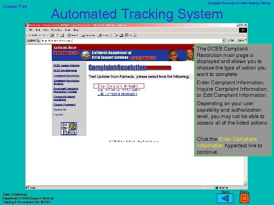Click the Enter Complaint Information link
The width and height of the screenshot is (274, 205).
118,86
